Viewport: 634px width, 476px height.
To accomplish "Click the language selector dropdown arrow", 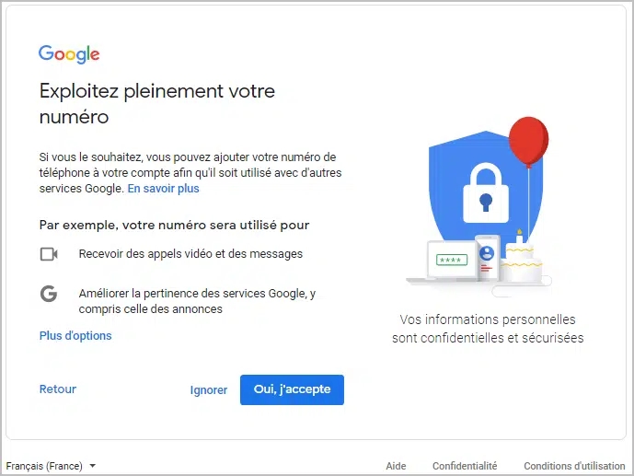I will click(93, 466).
